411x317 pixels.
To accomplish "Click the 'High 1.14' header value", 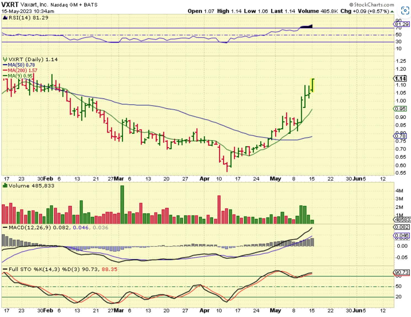I will (x=229, y=11).
